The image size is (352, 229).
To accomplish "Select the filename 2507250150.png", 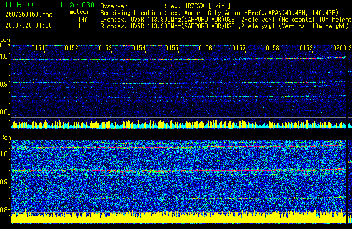I will (x=29, y=15).
